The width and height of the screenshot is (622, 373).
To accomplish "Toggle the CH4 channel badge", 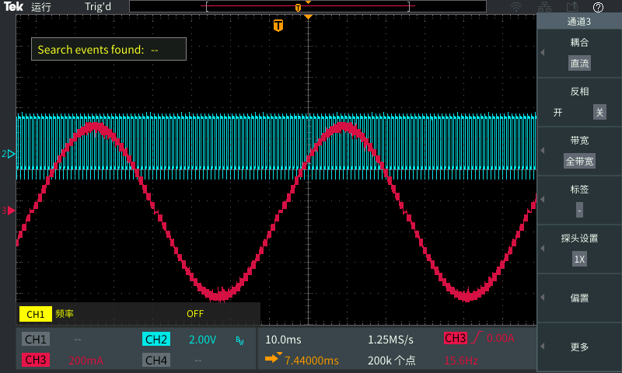I will (156, 360).
